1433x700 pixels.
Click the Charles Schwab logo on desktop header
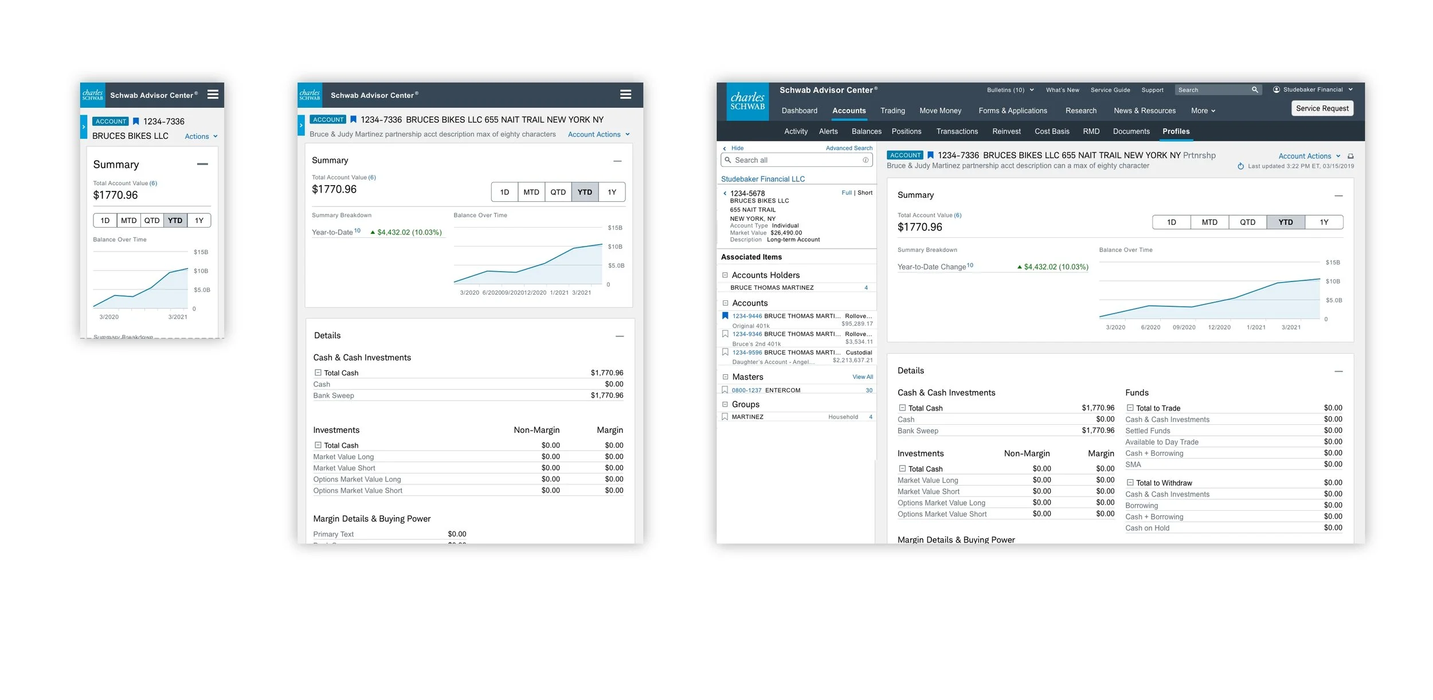point(747,101)
